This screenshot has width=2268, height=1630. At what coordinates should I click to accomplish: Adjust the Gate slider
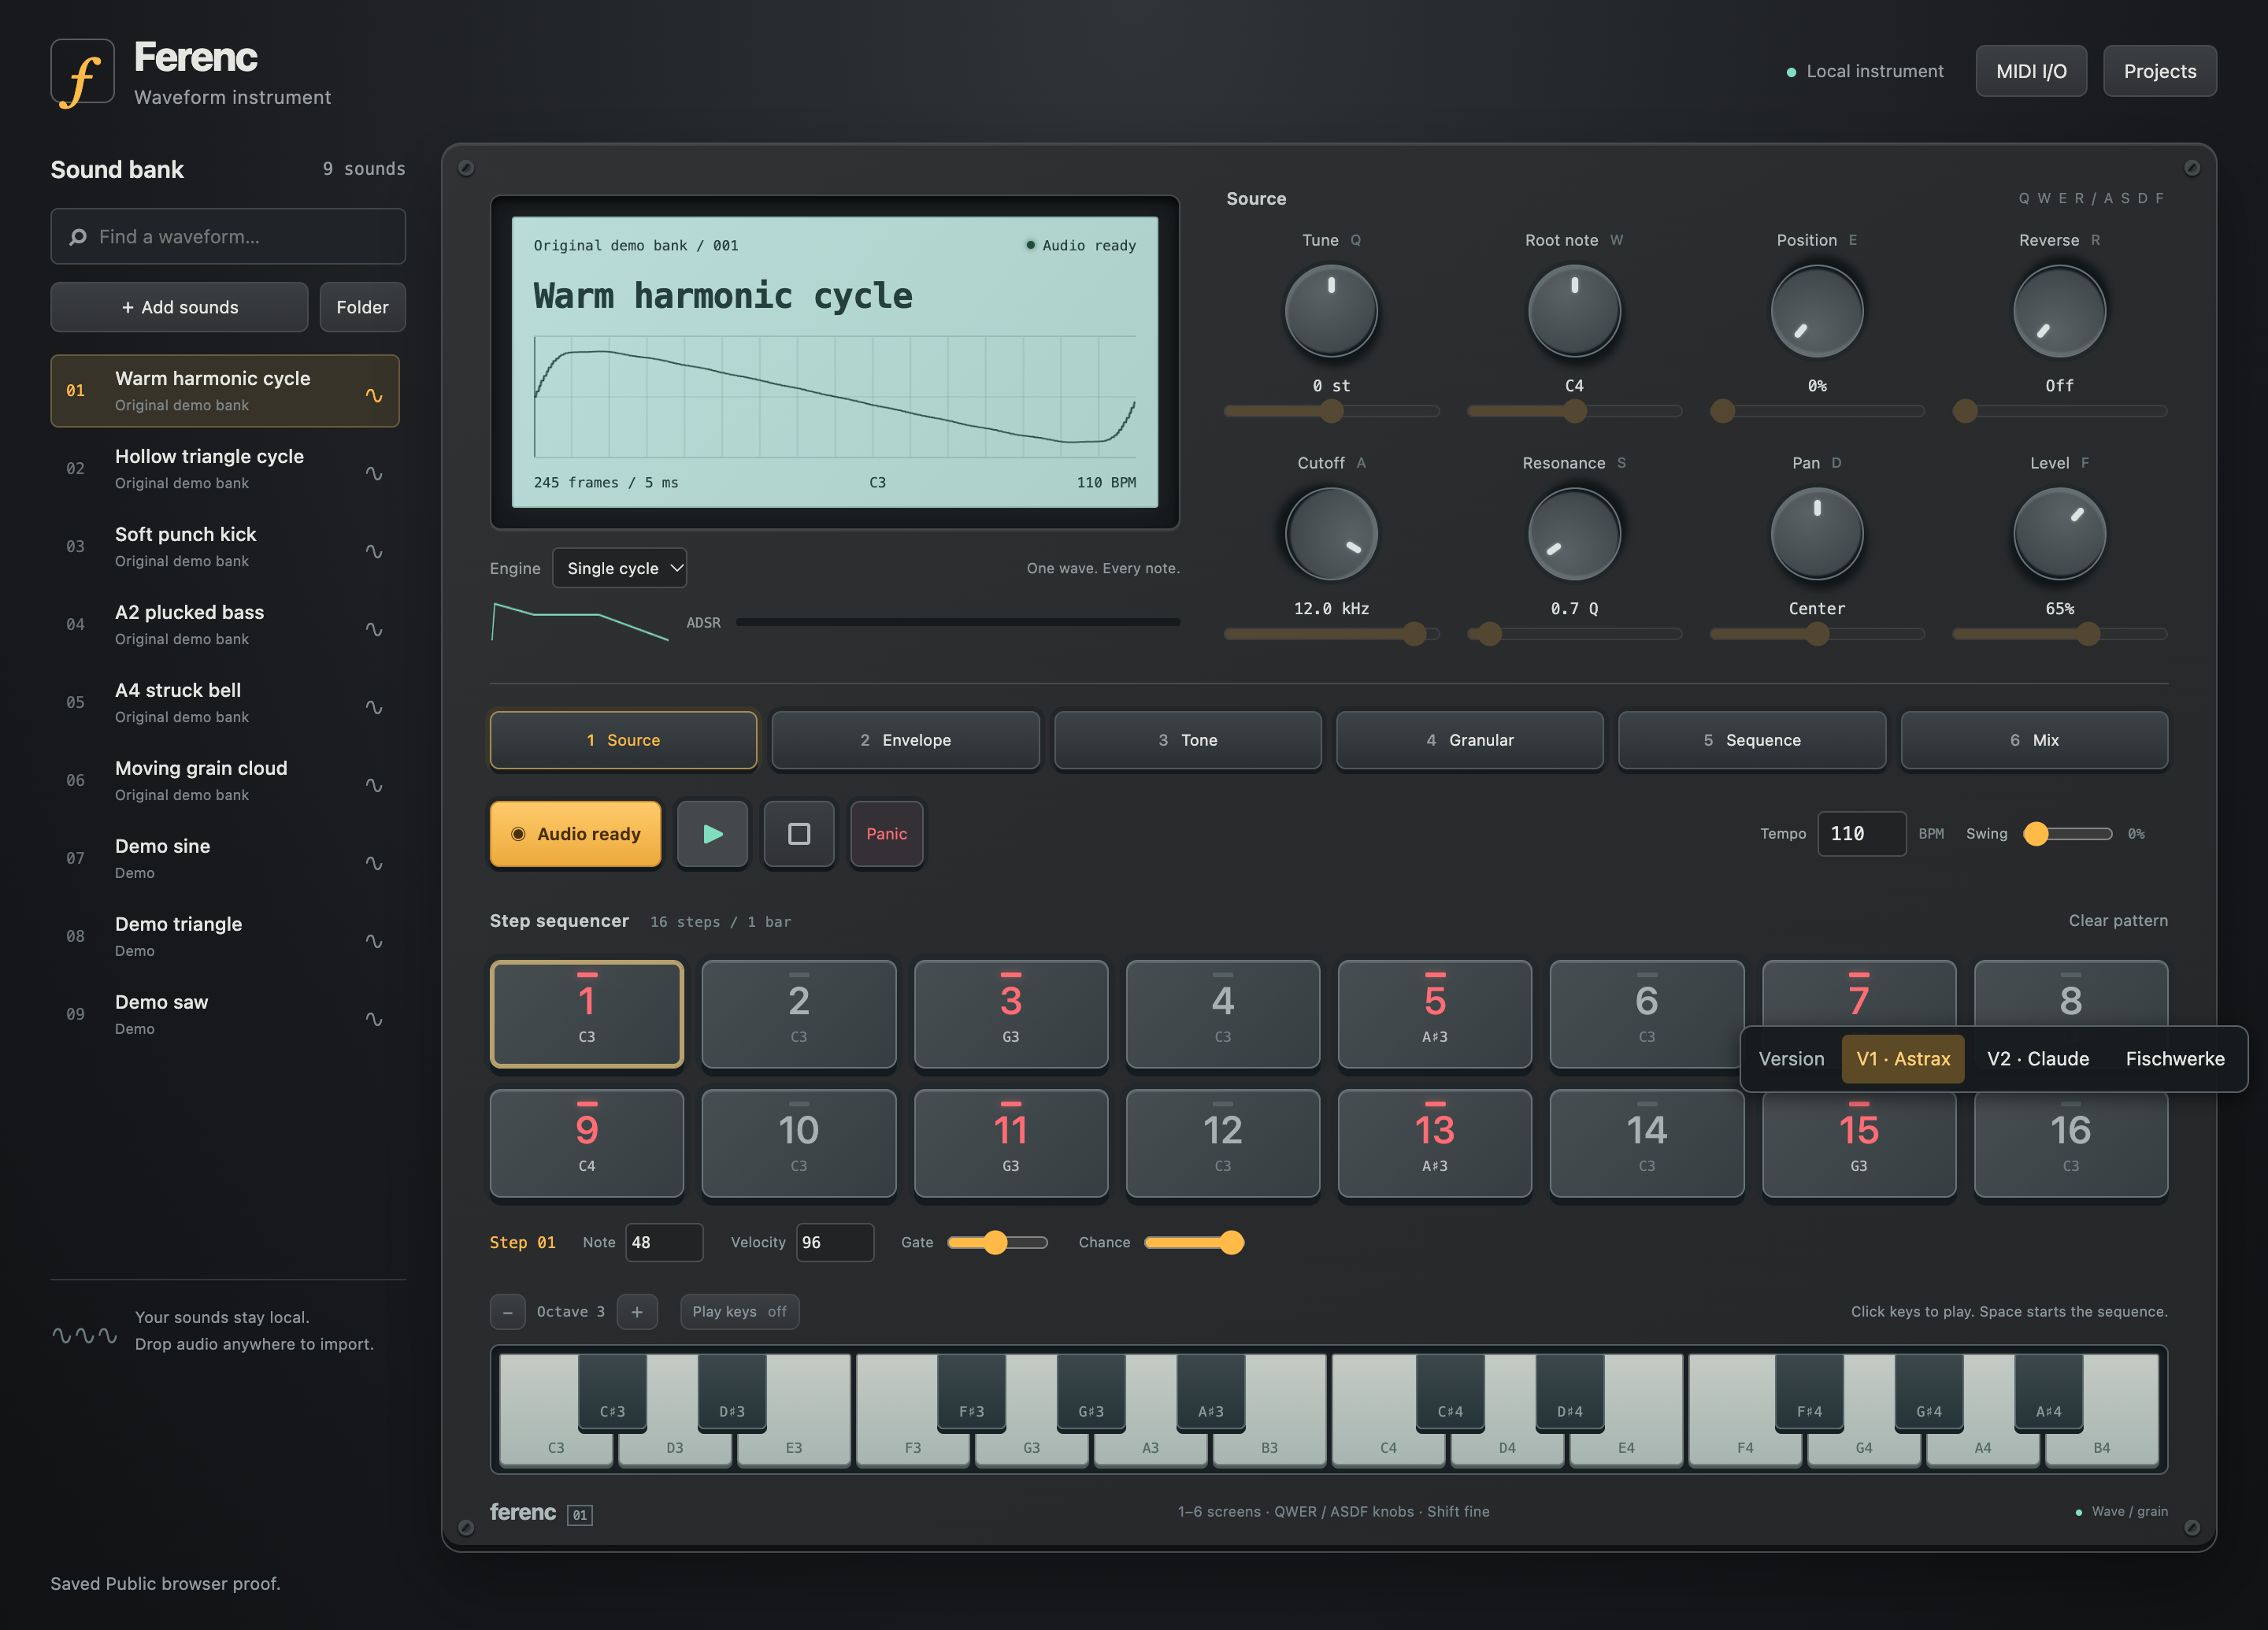pyautogui.click(x=997, y=1242)
